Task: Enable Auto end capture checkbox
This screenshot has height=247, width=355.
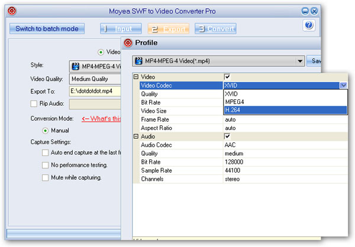Action: pos(46,152)
